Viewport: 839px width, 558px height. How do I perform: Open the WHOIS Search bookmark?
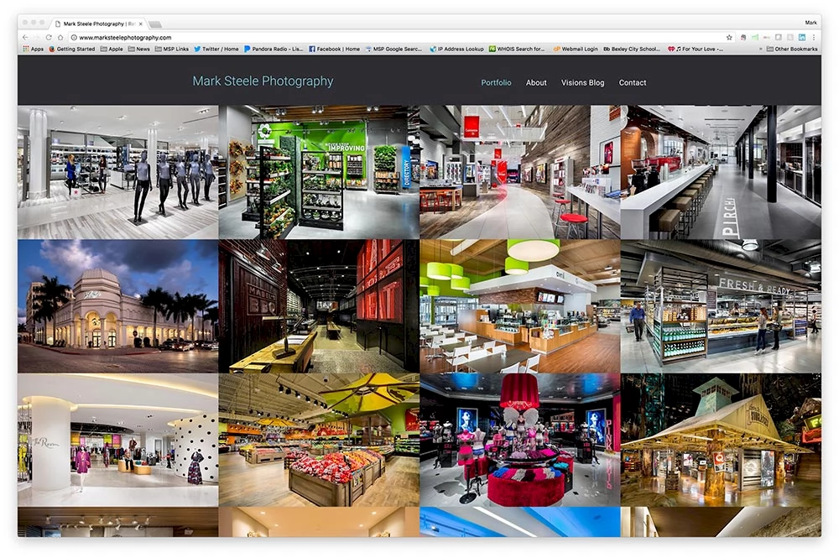pos(517,49)
